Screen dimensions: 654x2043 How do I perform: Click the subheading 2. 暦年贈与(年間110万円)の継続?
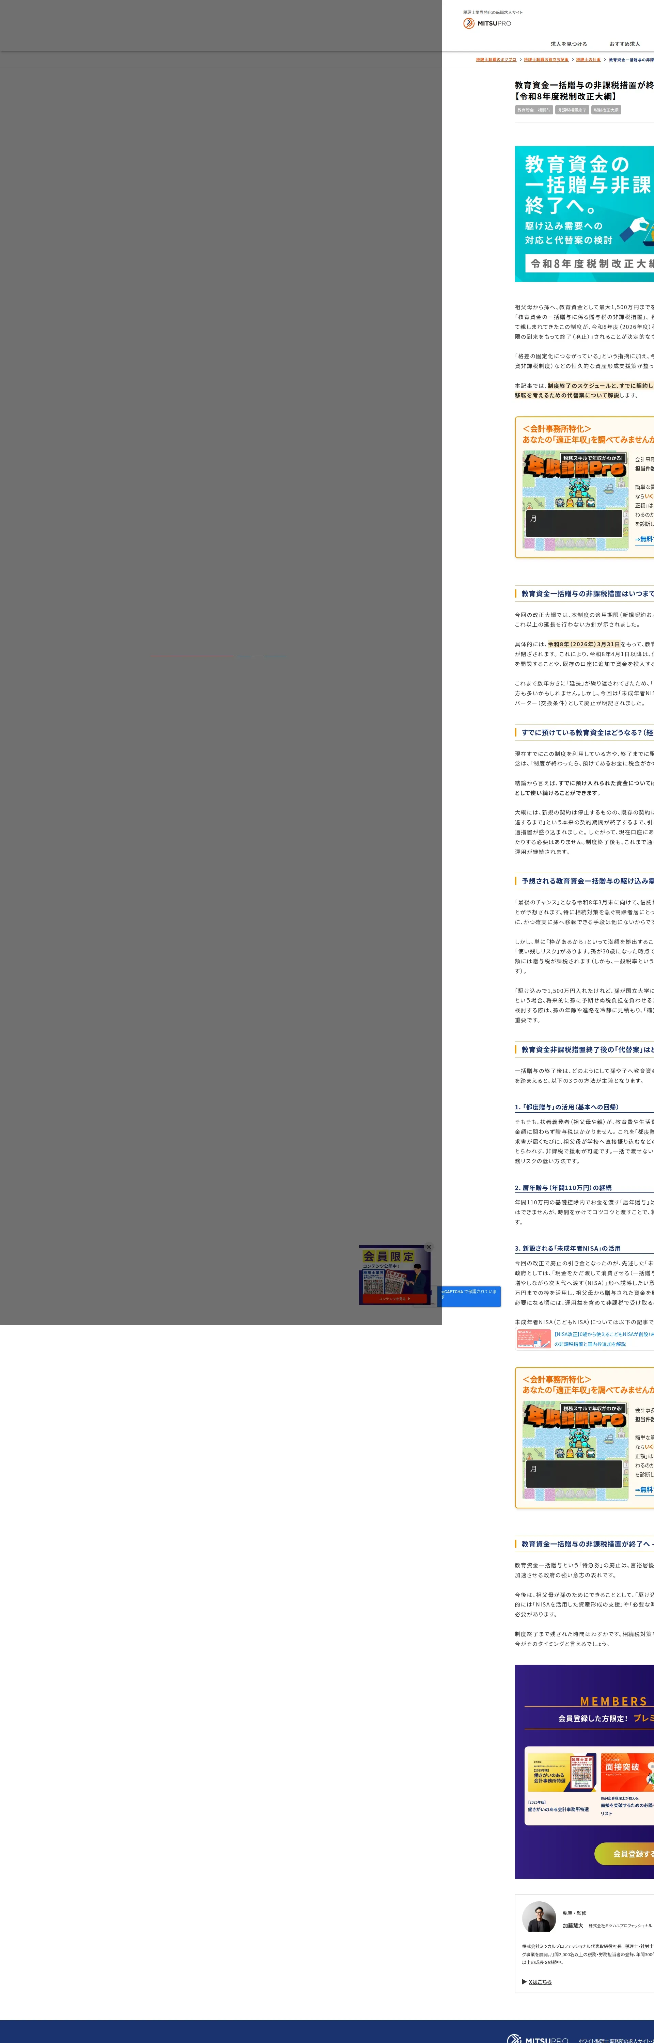point(563,1188)
